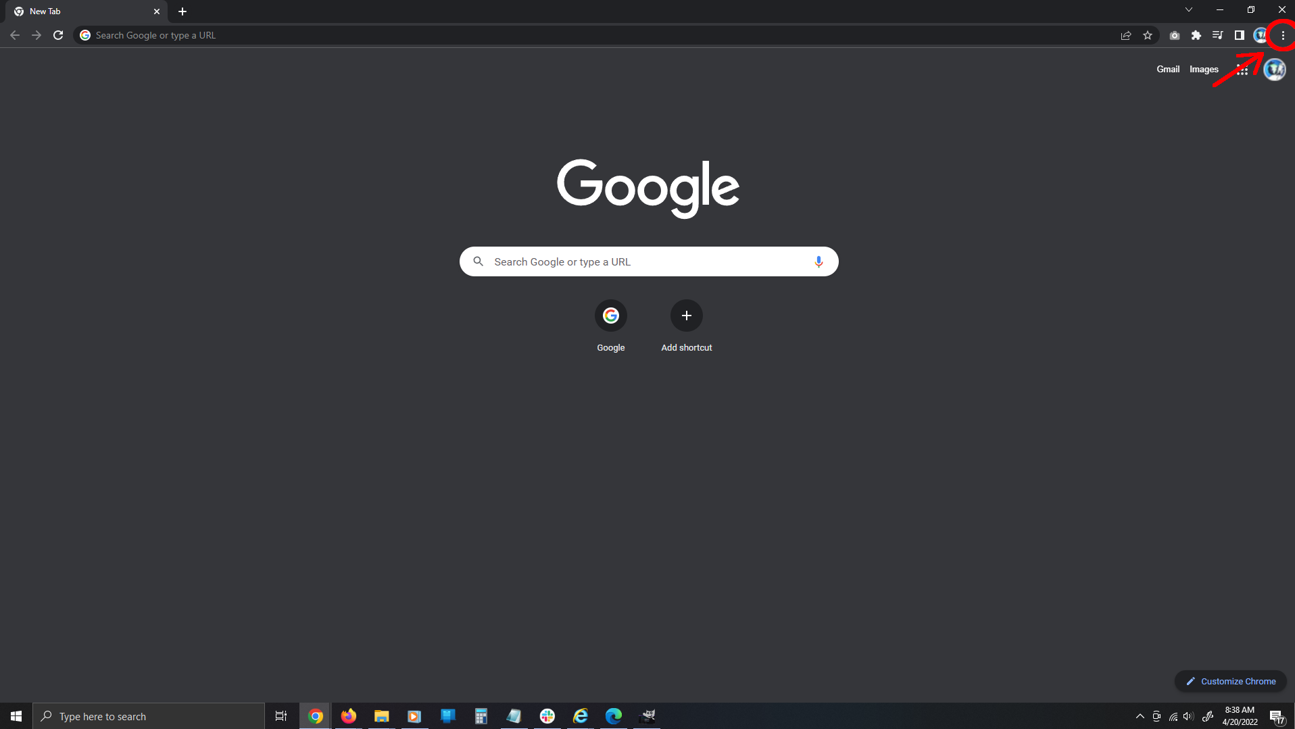Screen dimensions: 1295x729
Task: Click the Google search box on page
Action: (649, 261)
